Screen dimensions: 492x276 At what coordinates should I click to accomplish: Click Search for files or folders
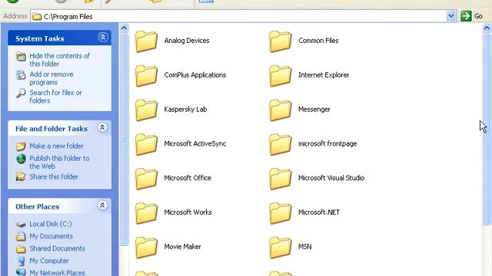pyautogui.click(x=55, y=97)
